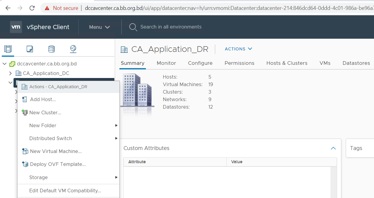Select CA_Application_DC in the inventory tree
Viewport: 374px width, 198px height.
(x=46, y=73)
